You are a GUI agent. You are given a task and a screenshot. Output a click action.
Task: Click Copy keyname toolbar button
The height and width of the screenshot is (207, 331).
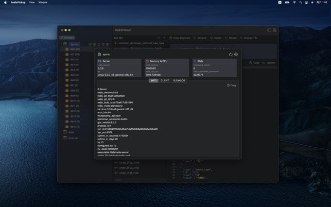pos(180,38)
